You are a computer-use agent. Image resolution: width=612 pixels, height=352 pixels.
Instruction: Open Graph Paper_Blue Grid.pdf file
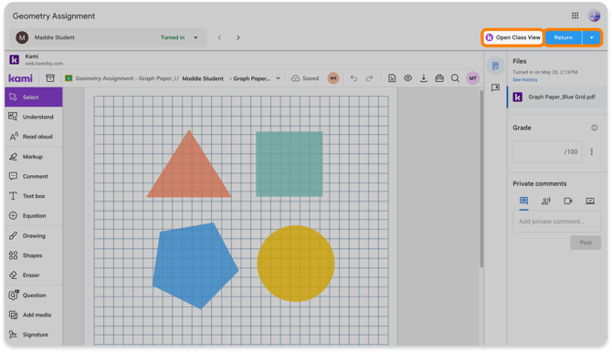(x=557, y=97)
